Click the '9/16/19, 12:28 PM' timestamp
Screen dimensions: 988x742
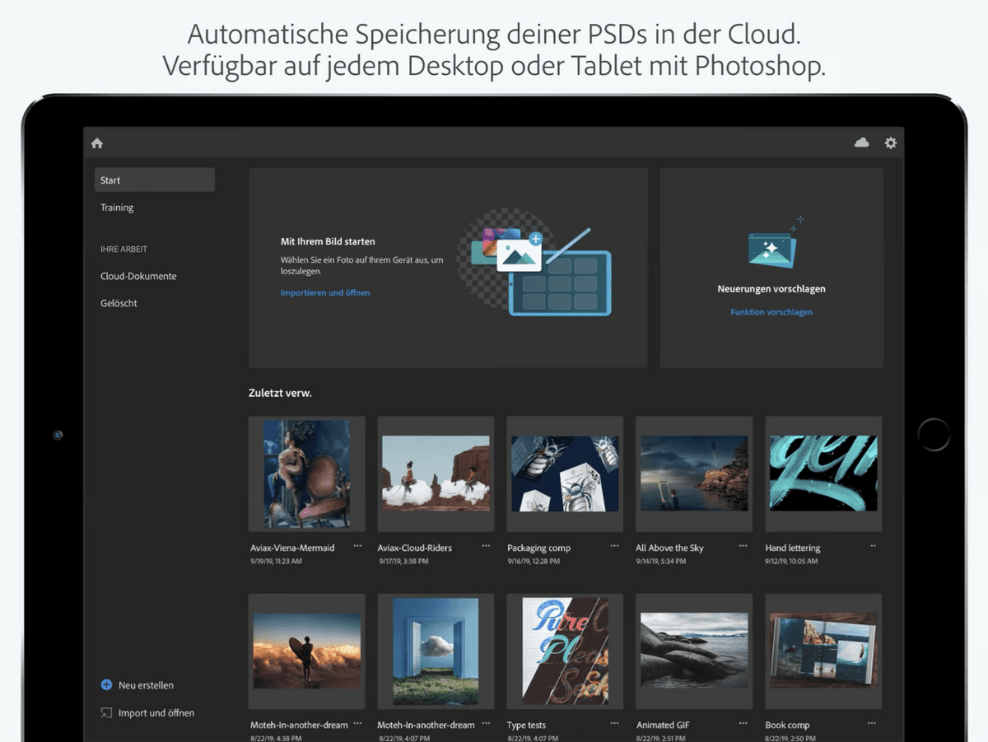(534, 562)
